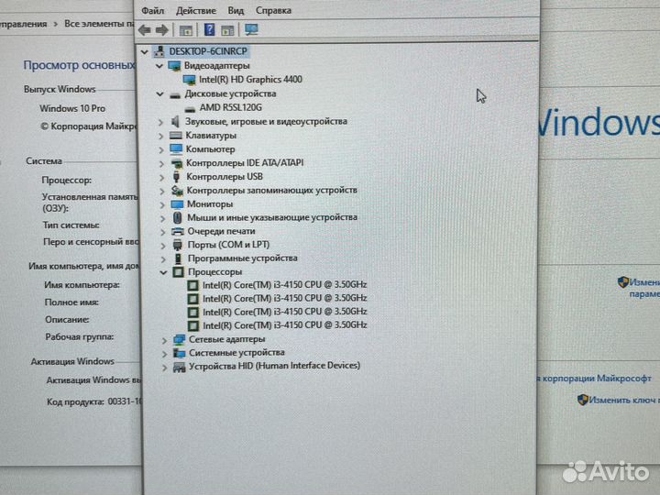660x495 pixels.
Task: Click the Видеоадаптеры display adapter icon
Action: [x=174, y=66]
